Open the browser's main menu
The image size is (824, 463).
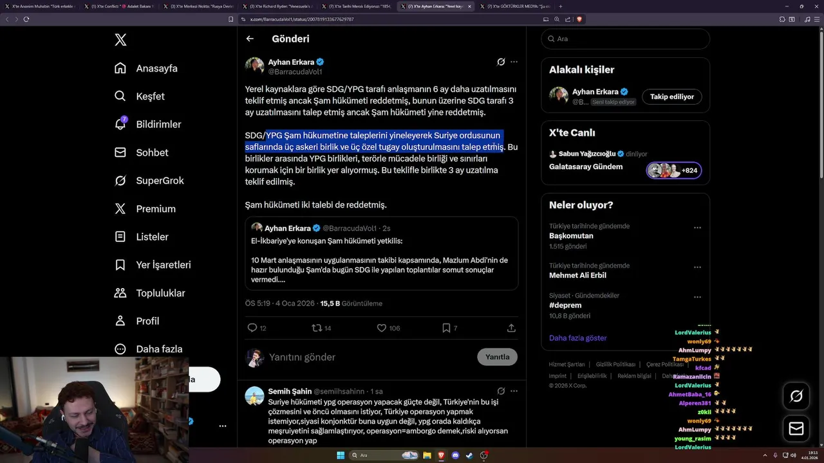point(818,19)
